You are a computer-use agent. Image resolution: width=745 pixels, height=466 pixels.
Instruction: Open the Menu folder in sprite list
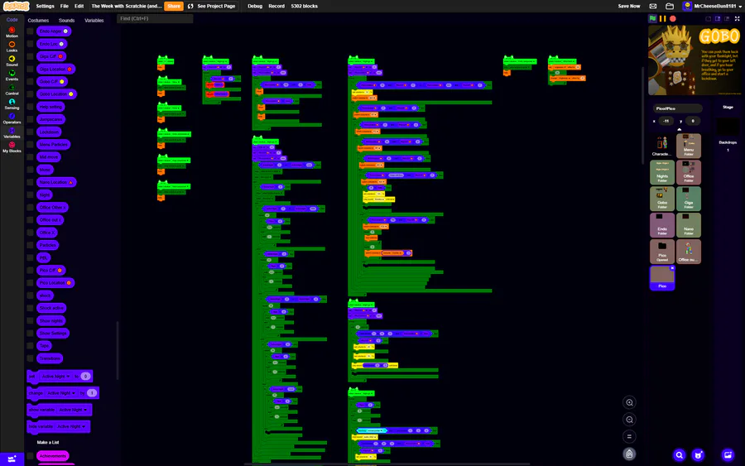(689, 146)
